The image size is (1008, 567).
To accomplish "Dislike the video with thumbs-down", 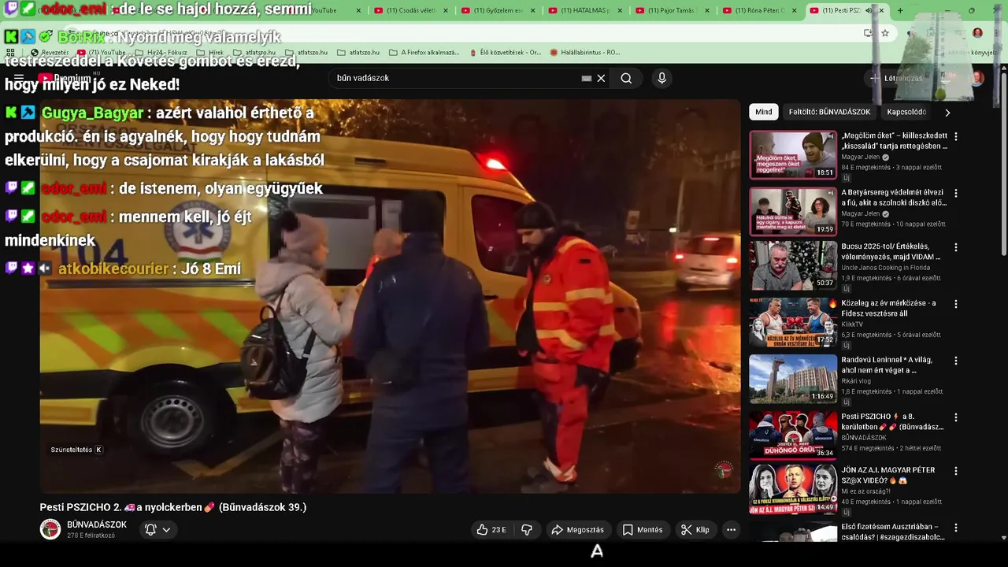I will [527, 529].
